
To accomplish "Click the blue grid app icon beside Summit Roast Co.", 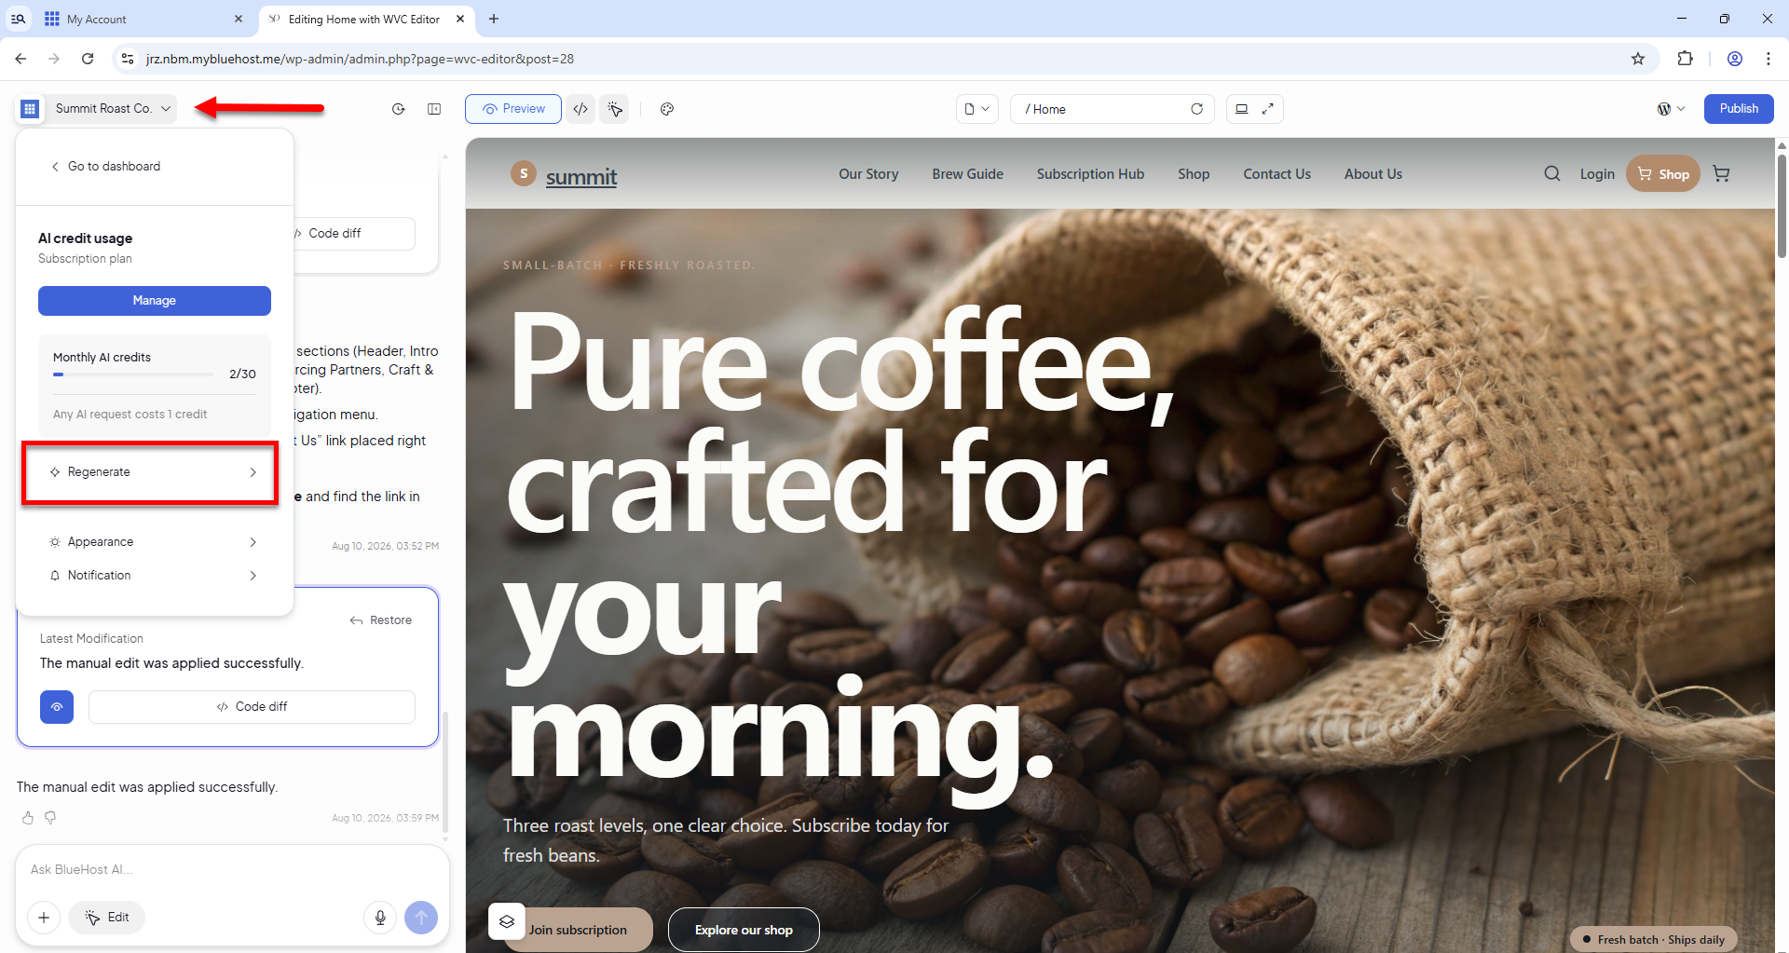I will pyautogui.click(x=30, y=109).
